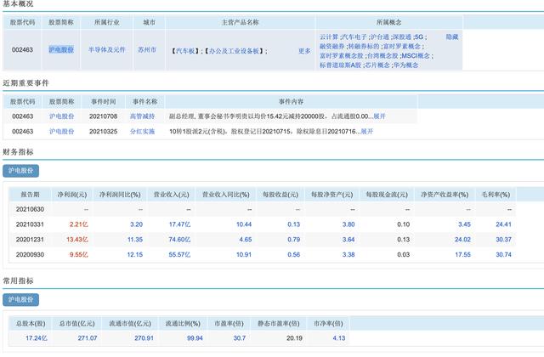The height and width of the screenshot is (357, 544).
Task: Click the 事件内容 column header
Action: point(291,102)
